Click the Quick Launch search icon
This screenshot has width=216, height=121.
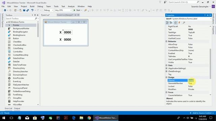[198, 2]
